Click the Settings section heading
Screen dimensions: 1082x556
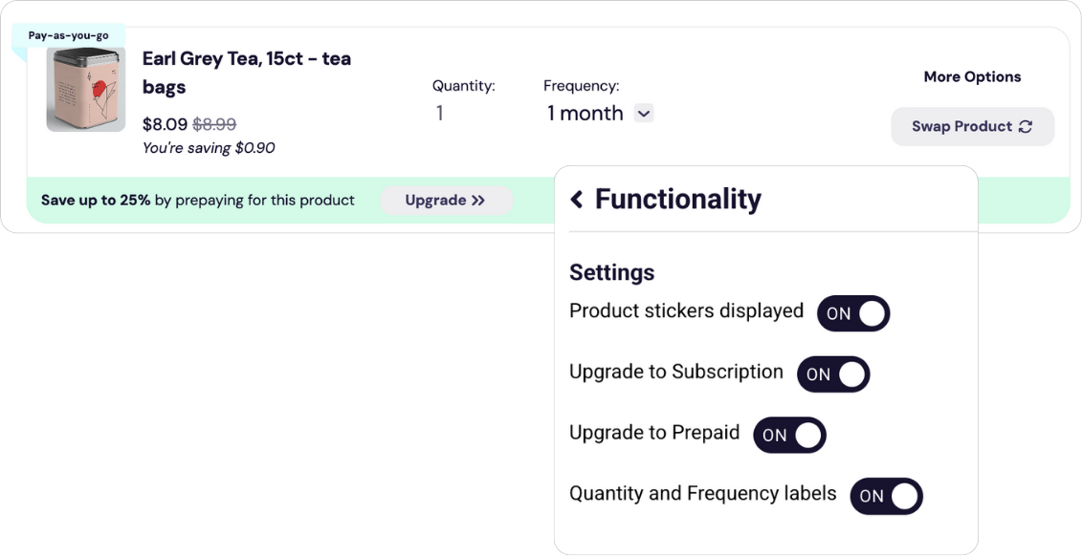pyautogui.click(x=611, y=272)
